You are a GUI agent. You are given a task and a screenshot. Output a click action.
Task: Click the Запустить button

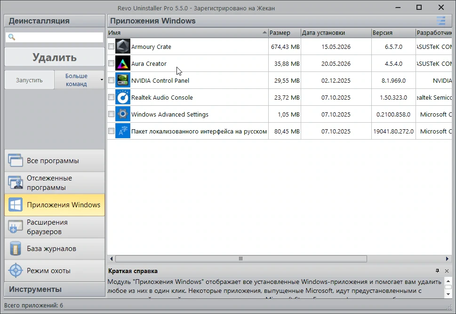pos(29,80)
